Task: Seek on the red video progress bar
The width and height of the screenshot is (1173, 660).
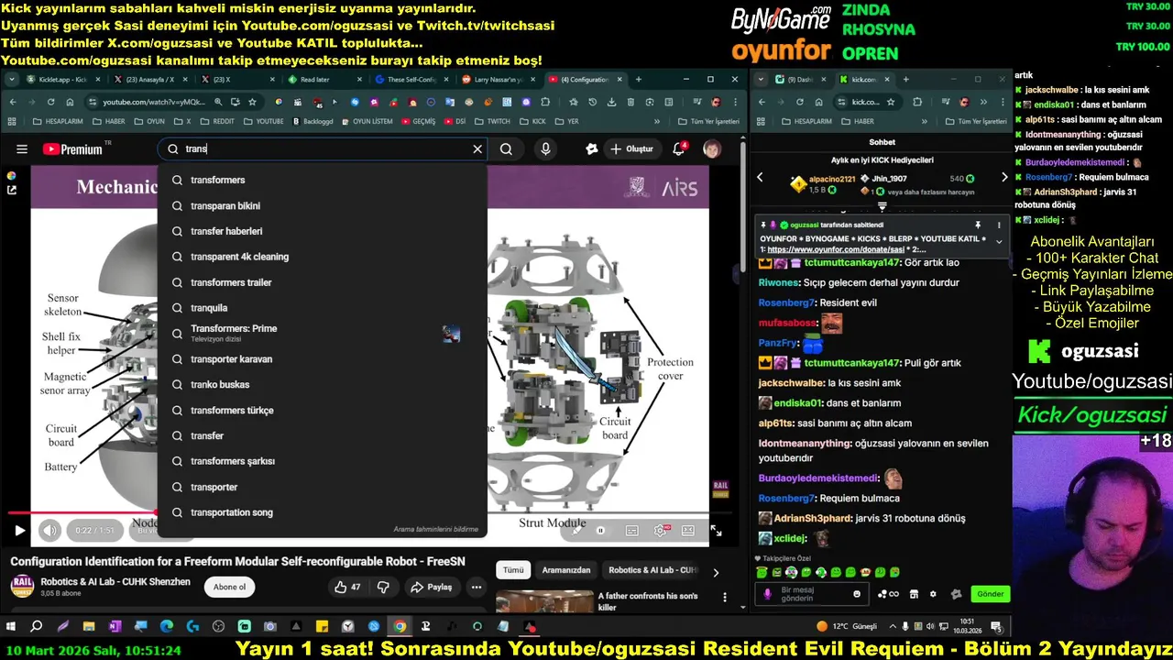Action: [x=84, y=513]
